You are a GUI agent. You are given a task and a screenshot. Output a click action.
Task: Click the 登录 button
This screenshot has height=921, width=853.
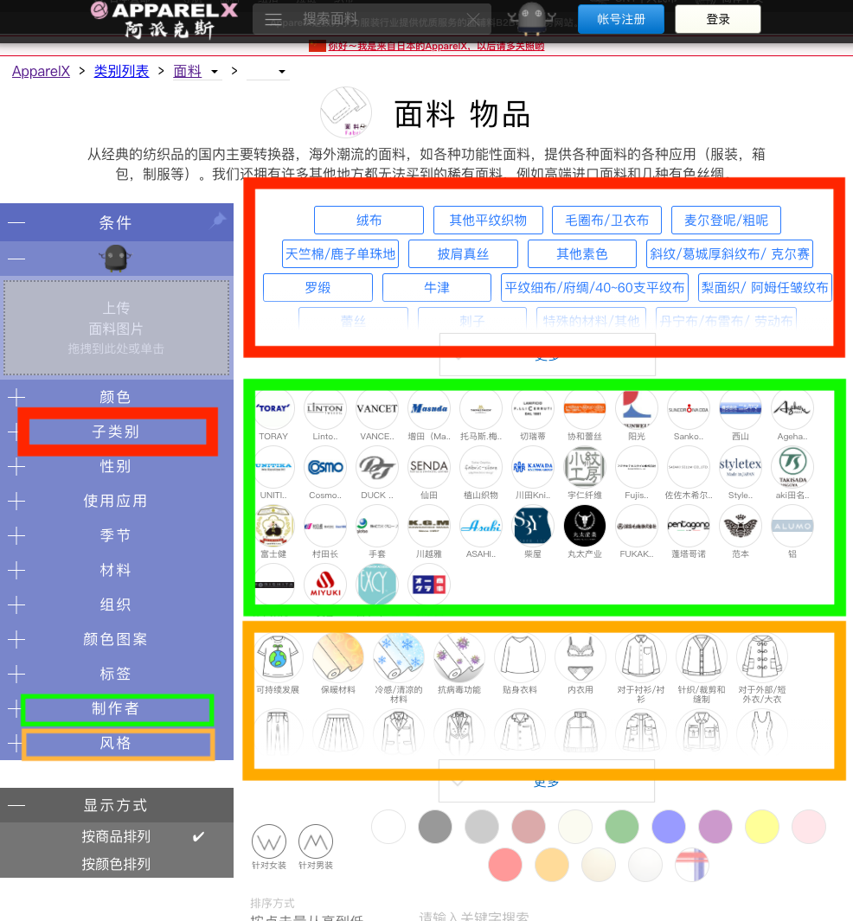click(x=718, y=19)
